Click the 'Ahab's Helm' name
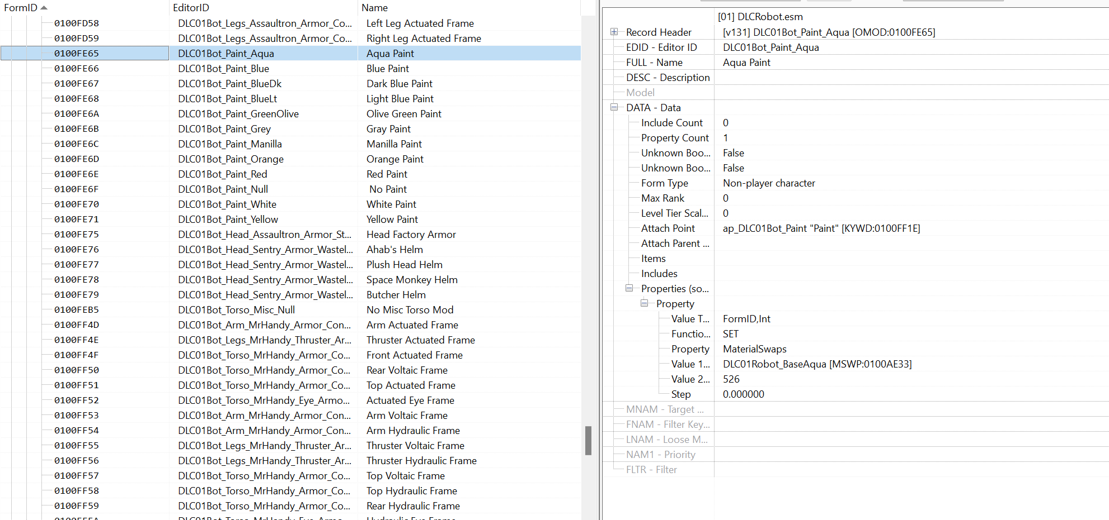The height and width of the screenshot is (520, 1109). point(394,250)
